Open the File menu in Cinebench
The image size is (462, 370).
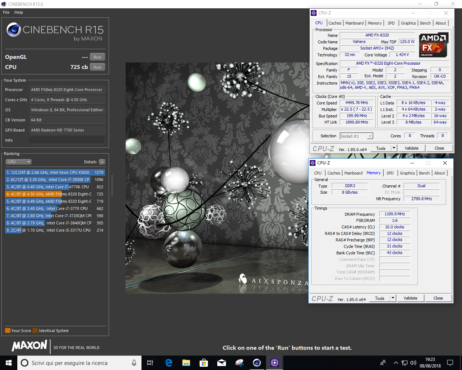point(6,12)
